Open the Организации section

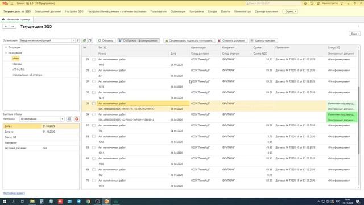point(178,11)
